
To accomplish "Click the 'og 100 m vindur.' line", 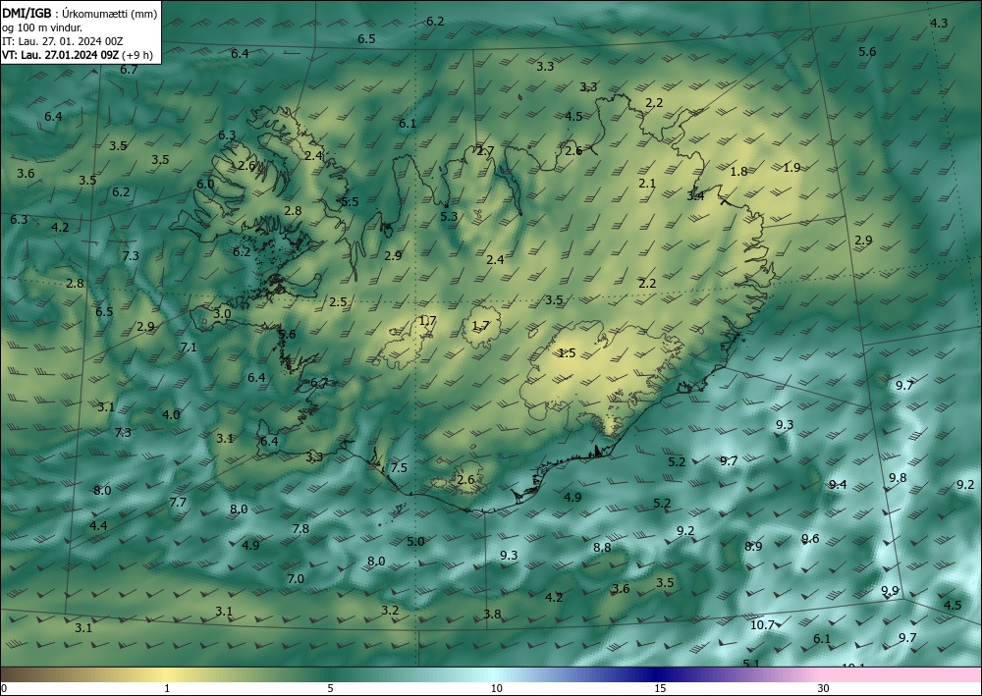I will pos(42,27).
